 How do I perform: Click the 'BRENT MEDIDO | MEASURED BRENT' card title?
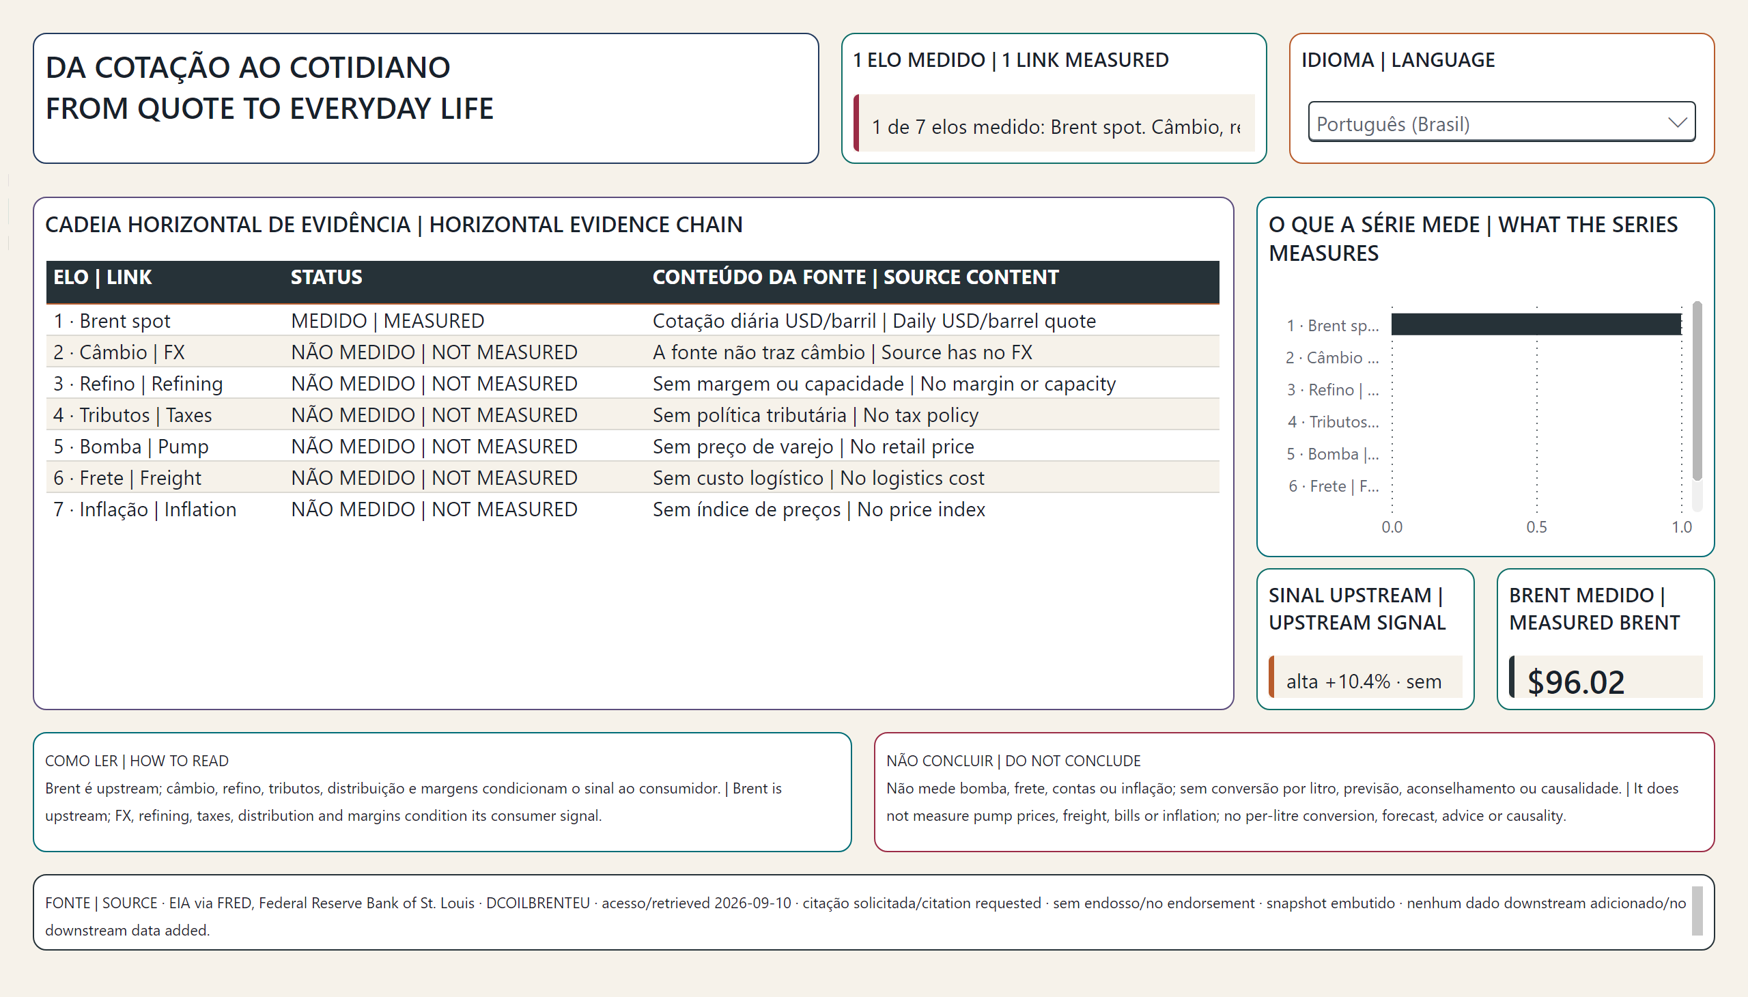point(1594,608)
